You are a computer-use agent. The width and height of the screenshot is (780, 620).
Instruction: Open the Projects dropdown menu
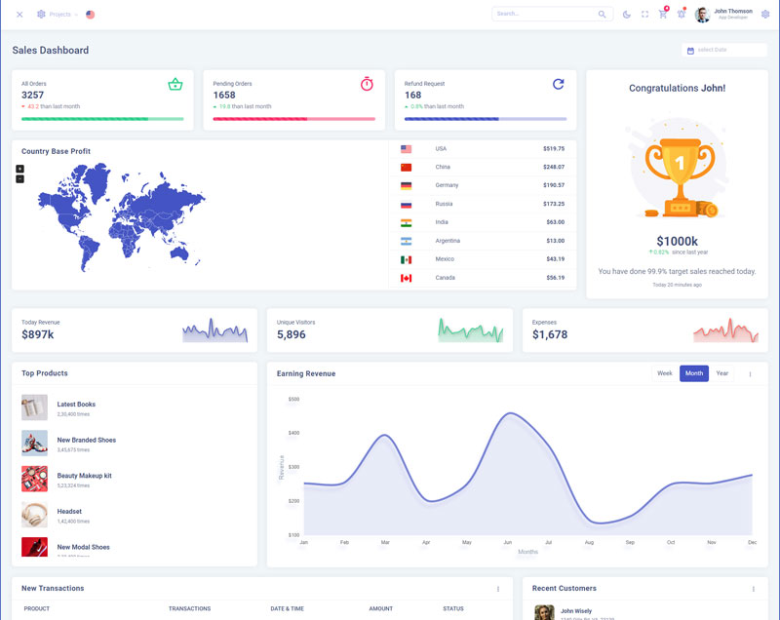pyautogui.click(x=58, y=15)
